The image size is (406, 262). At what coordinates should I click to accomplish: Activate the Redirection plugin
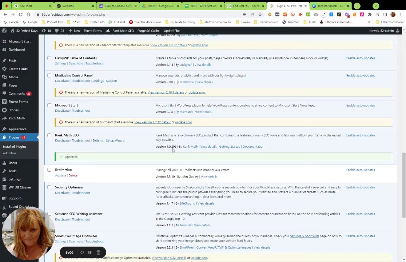pos(61,175)
